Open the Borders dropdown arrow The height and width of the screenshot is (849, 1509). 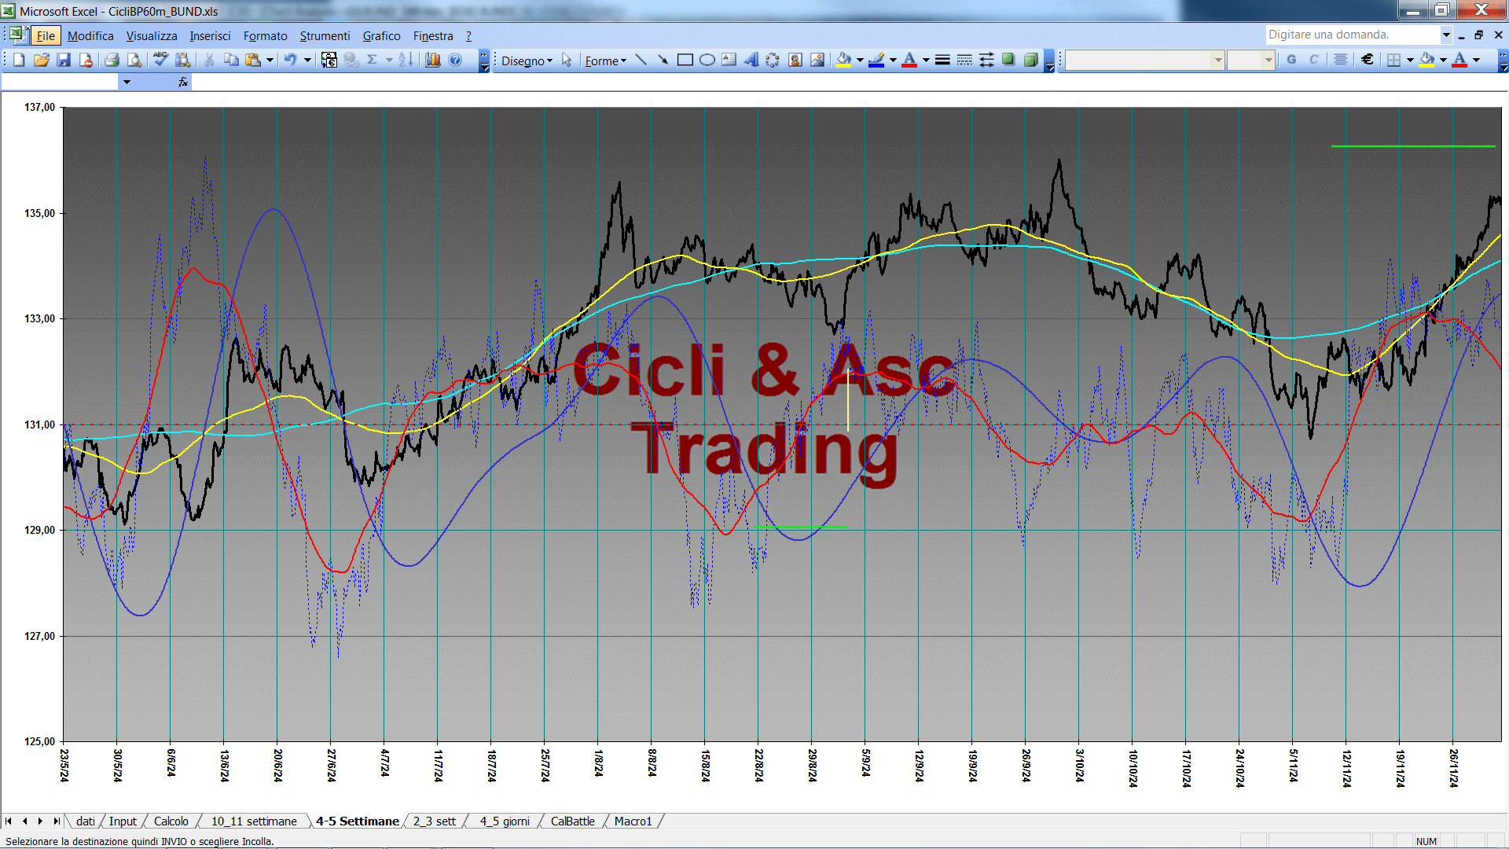[x=1410, y=60]
